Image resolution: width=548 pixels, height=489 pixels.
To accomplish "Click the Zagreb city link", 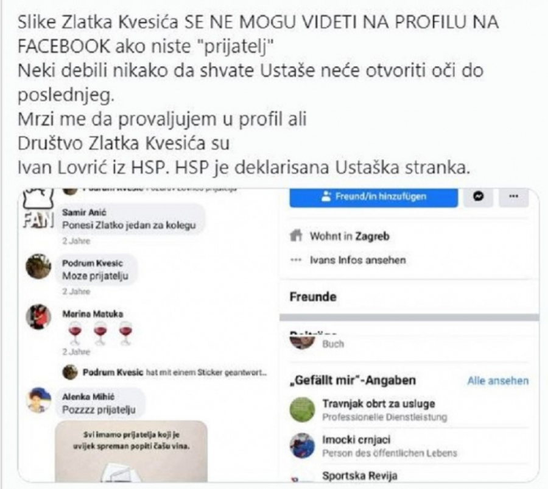I will [372, 237].
